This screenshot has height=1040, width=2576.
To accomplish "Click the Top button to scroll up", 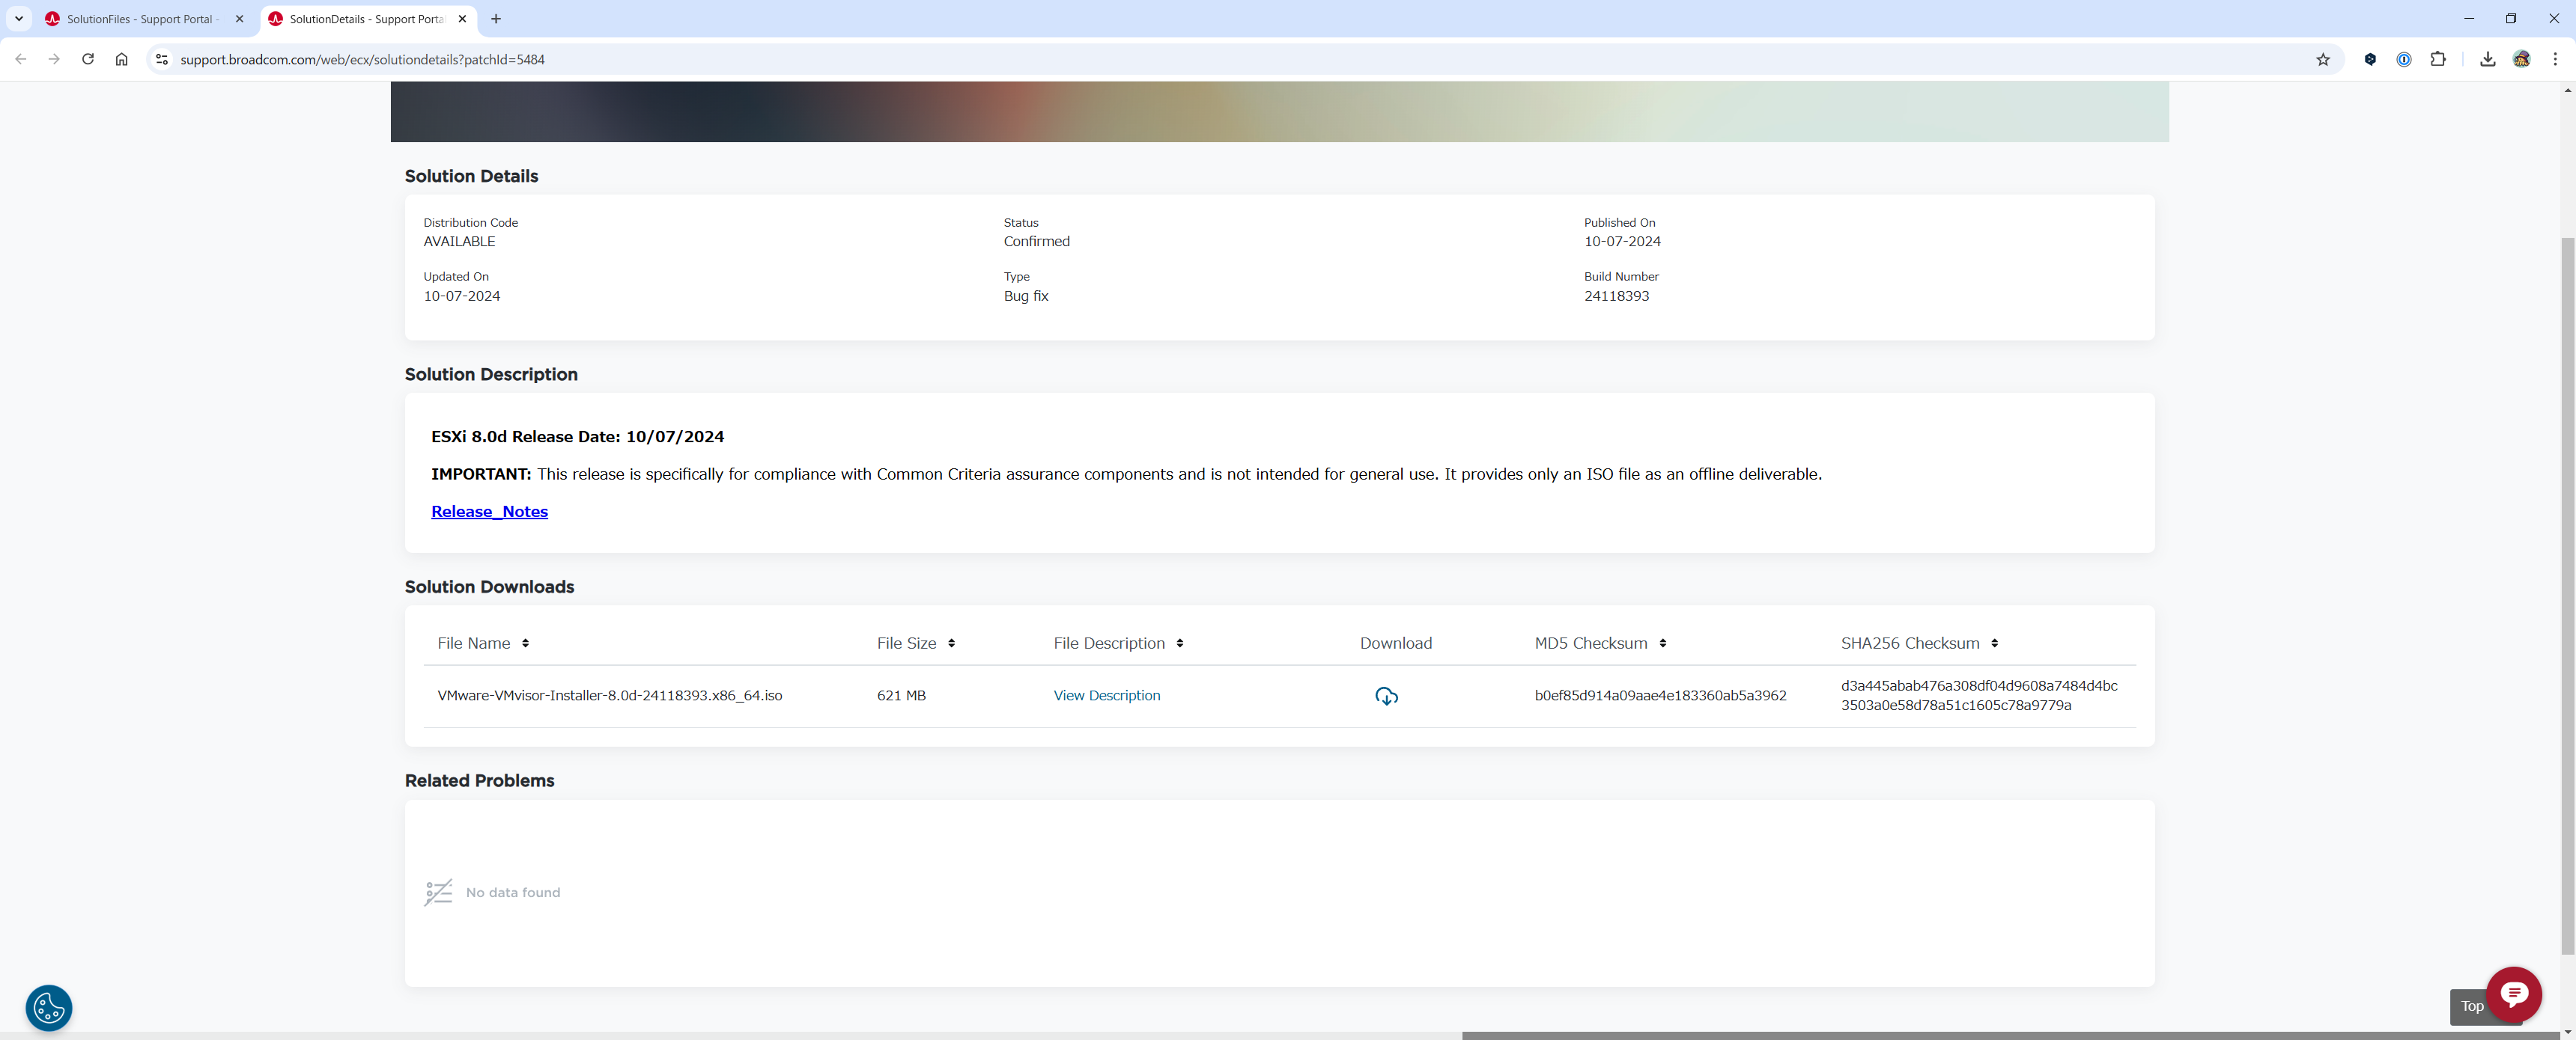I will click(x=2470, y=1006).
